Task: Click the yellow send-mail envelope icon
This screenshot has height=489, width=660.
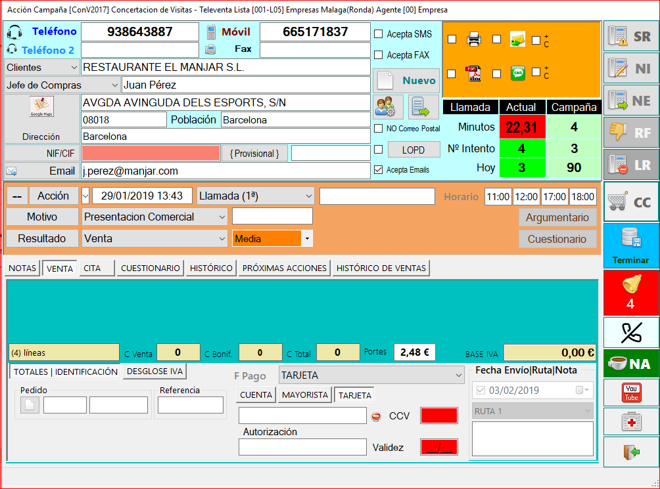Action: pos(518,39)
